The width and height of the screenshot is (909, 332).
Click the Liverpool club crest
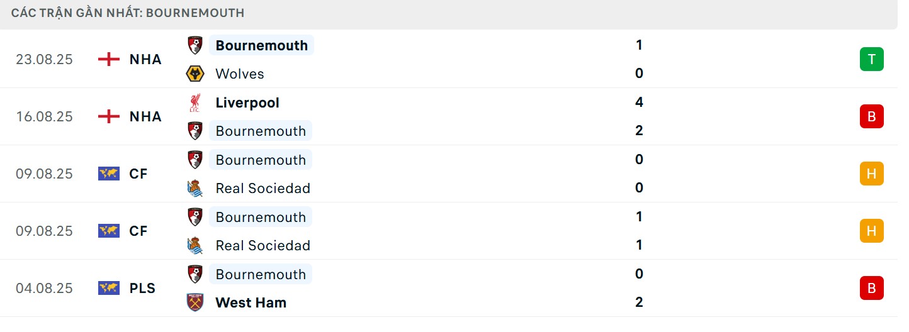pyautogui.click(x=195, y=102)
